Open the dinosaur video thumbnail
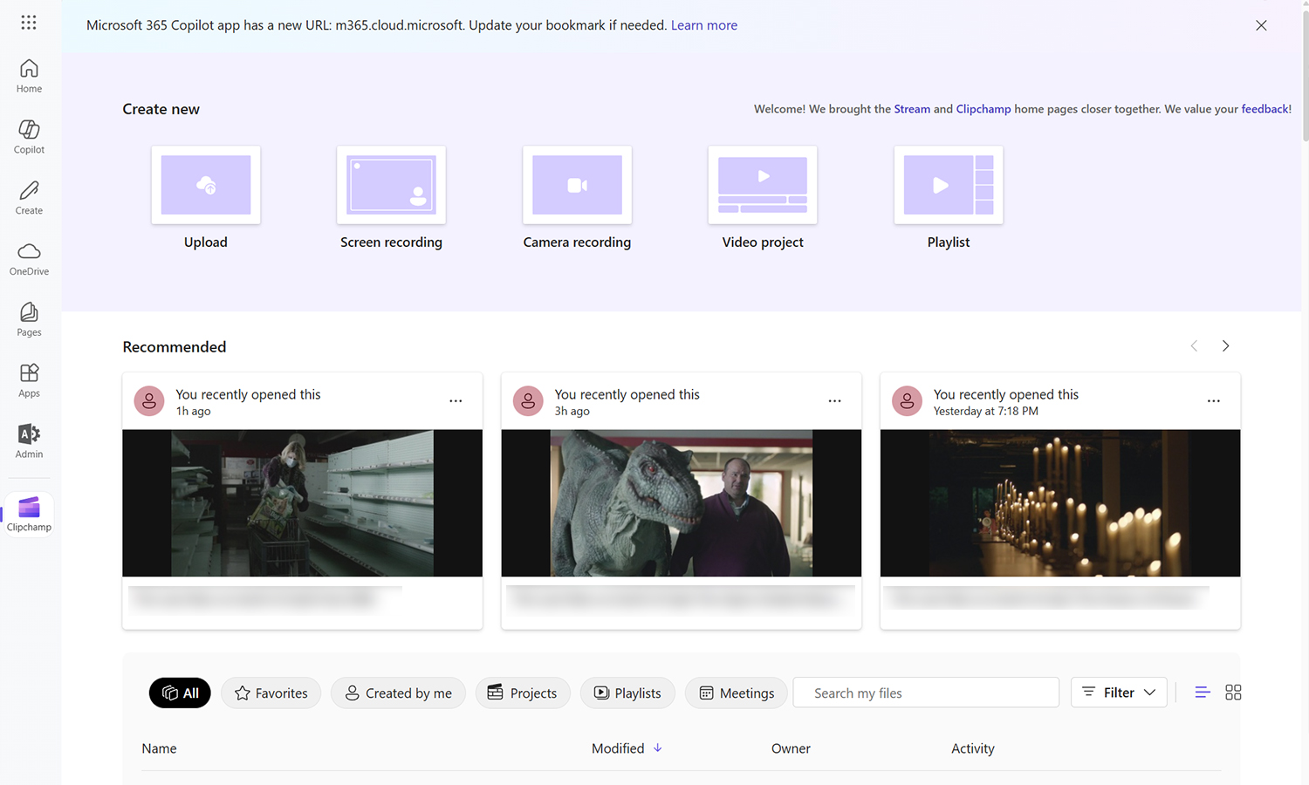 pyautogui.click(x=681, y=503)
